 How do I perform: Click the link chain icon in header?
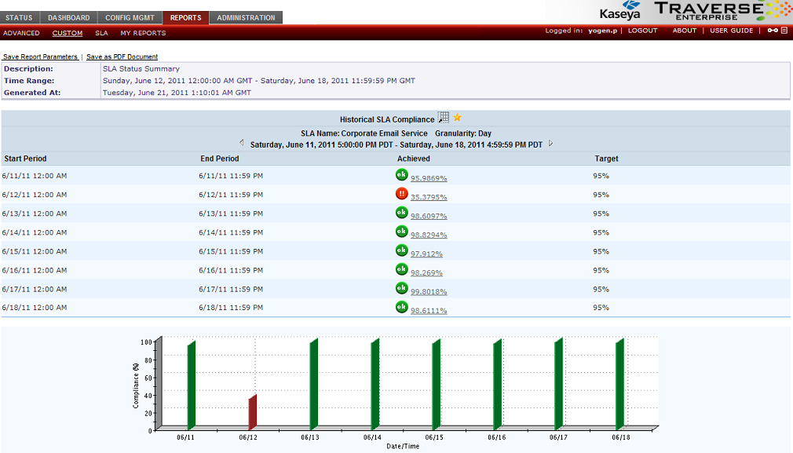coord(773,31)
